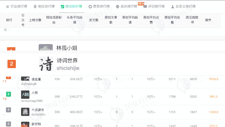Image resolution: width=225 pixels, height=127 pixels.
Task: Open 诗词世界 account avatar
Action: pyautogui.click(x=46, y=64)
